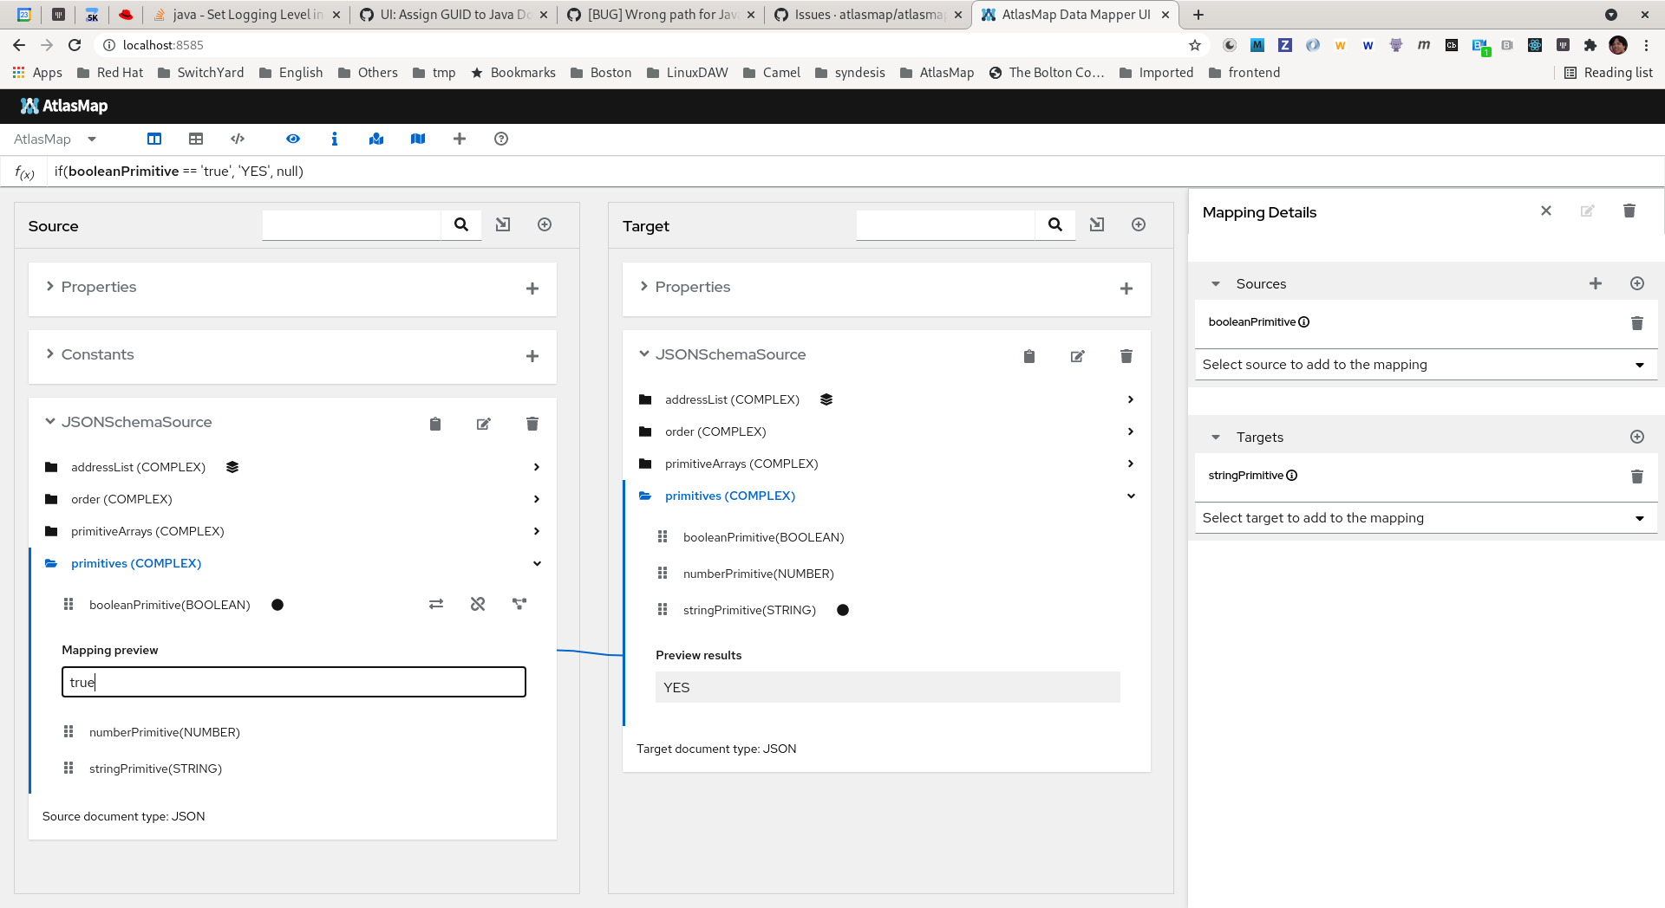
Task: Toggle mapping preview eye icon
Action: coord(293,139)
